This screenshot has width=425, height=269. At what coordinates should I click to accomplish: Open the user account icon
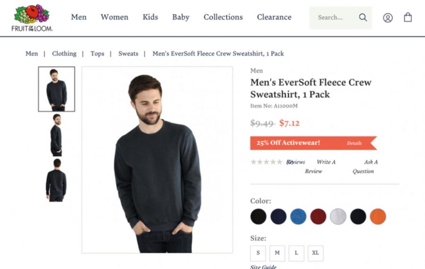click(388, 18)
